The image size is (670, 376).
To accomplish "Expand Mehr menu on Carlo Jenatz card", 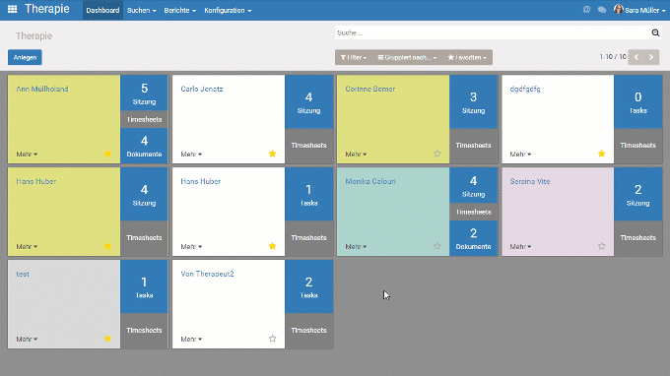I will 191,155.
